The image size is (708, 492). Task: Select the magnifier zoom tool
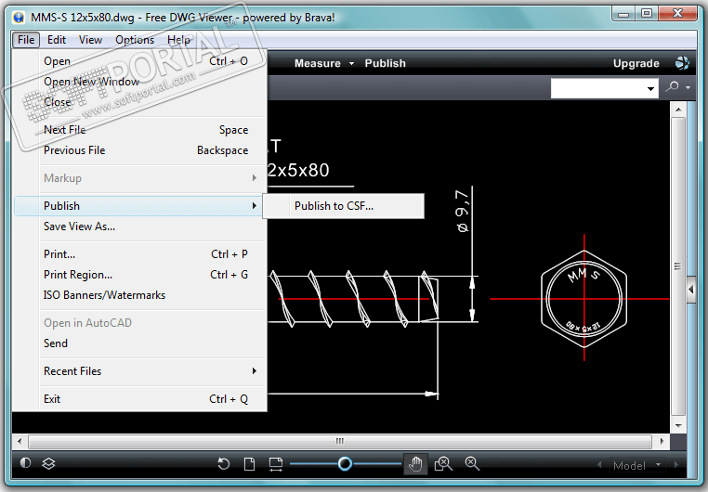pyautogui.click(x=472, y=463)
